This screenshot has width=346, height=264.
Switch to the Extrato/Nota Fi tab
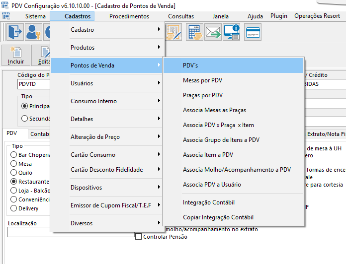pyautogui.click(x=326, y=134)
